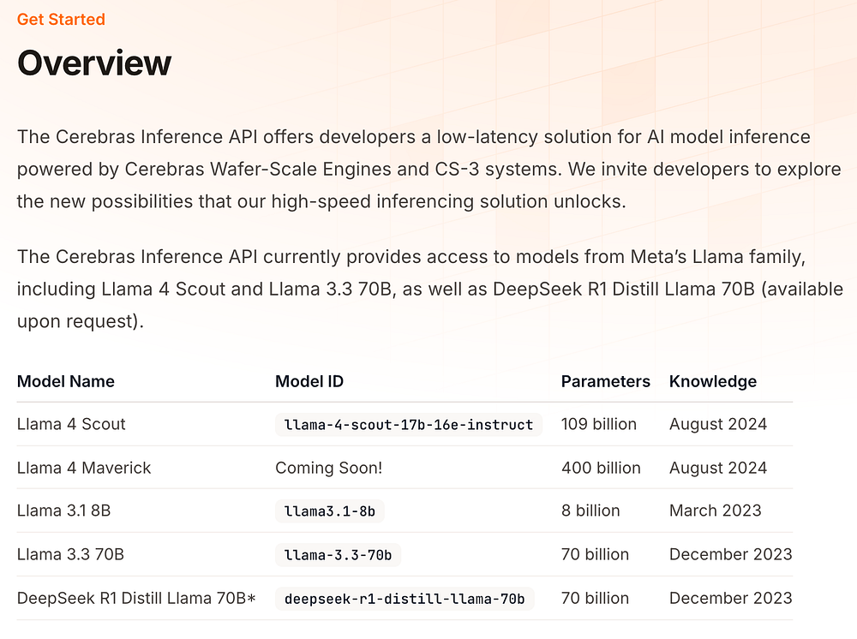Click the Llama 3.1 8B row name

pos(63,511)
